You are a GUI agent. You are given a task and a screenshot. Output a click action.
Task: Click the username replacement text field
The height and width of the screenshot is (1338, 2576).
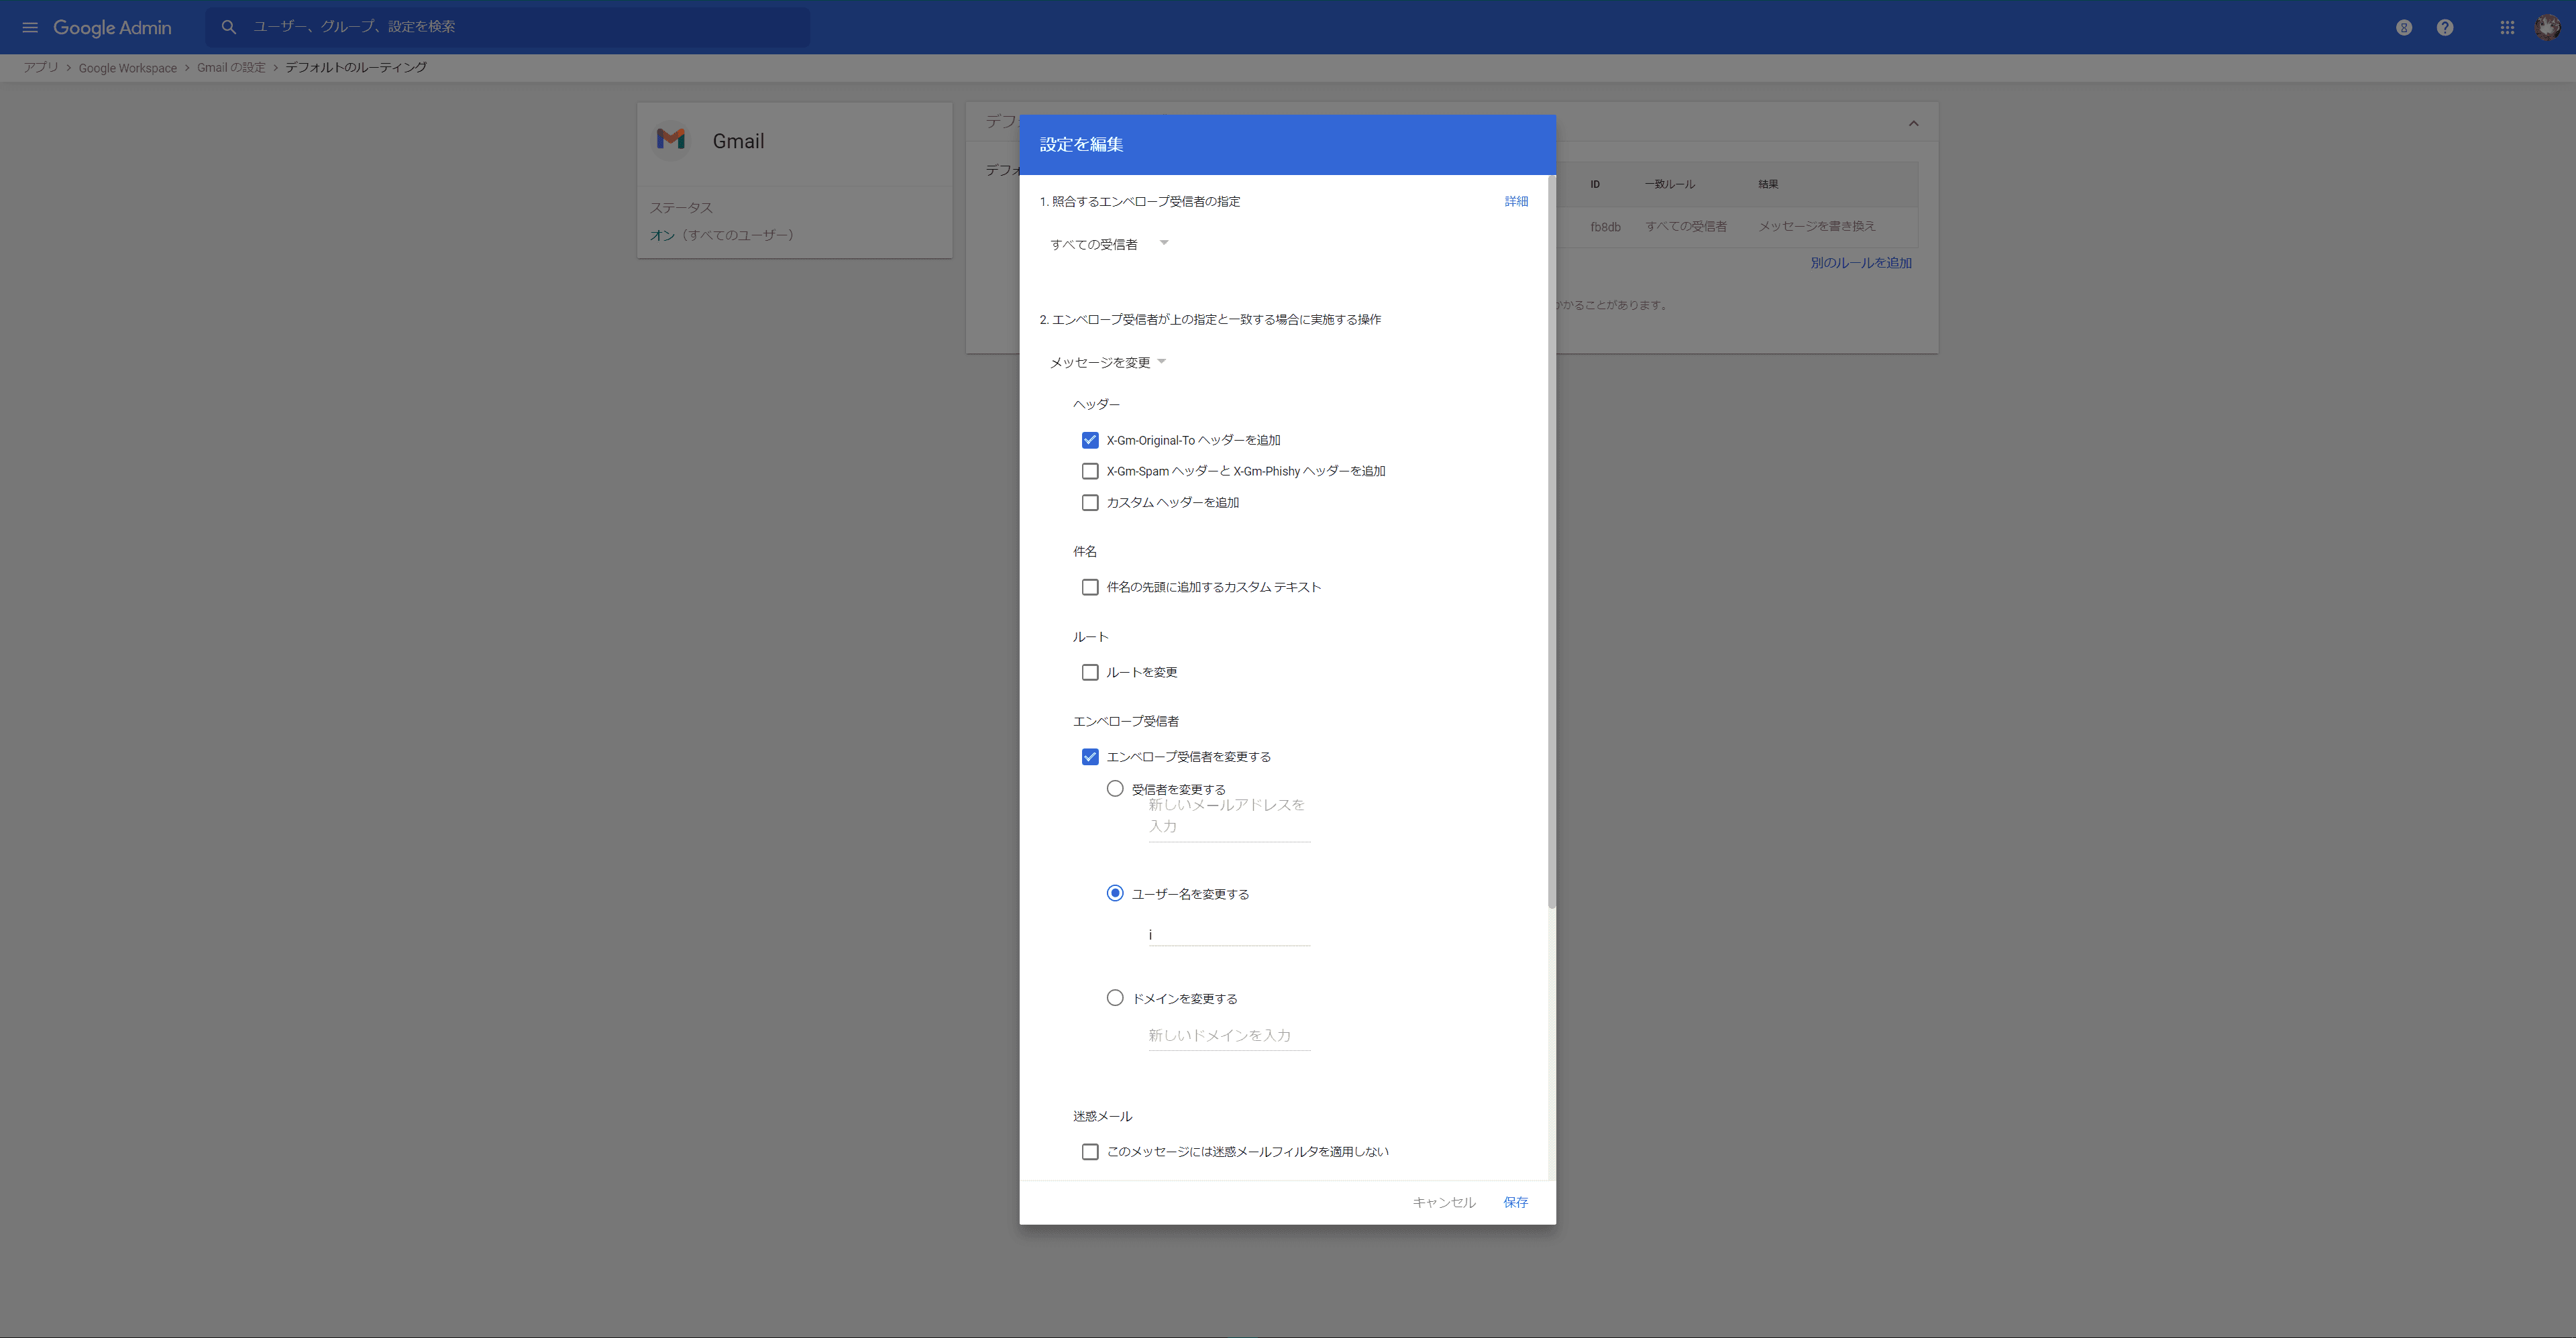pos(1228,934)
